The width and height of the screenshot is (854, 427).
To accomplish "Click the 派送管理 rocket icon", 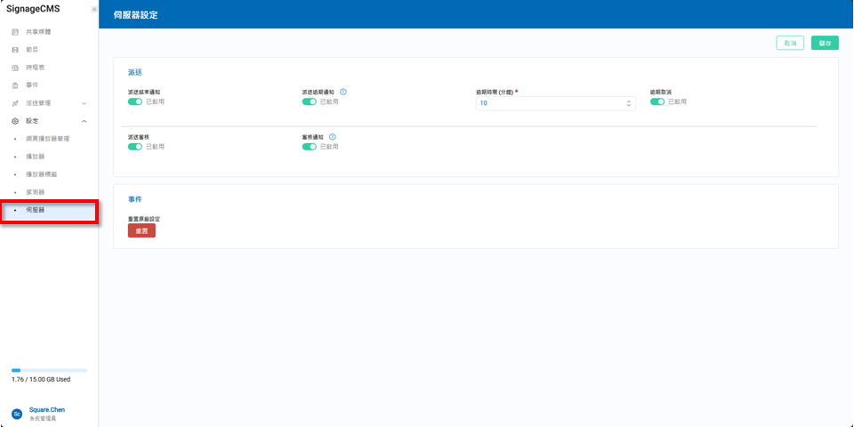I will [x=15, y=103].
